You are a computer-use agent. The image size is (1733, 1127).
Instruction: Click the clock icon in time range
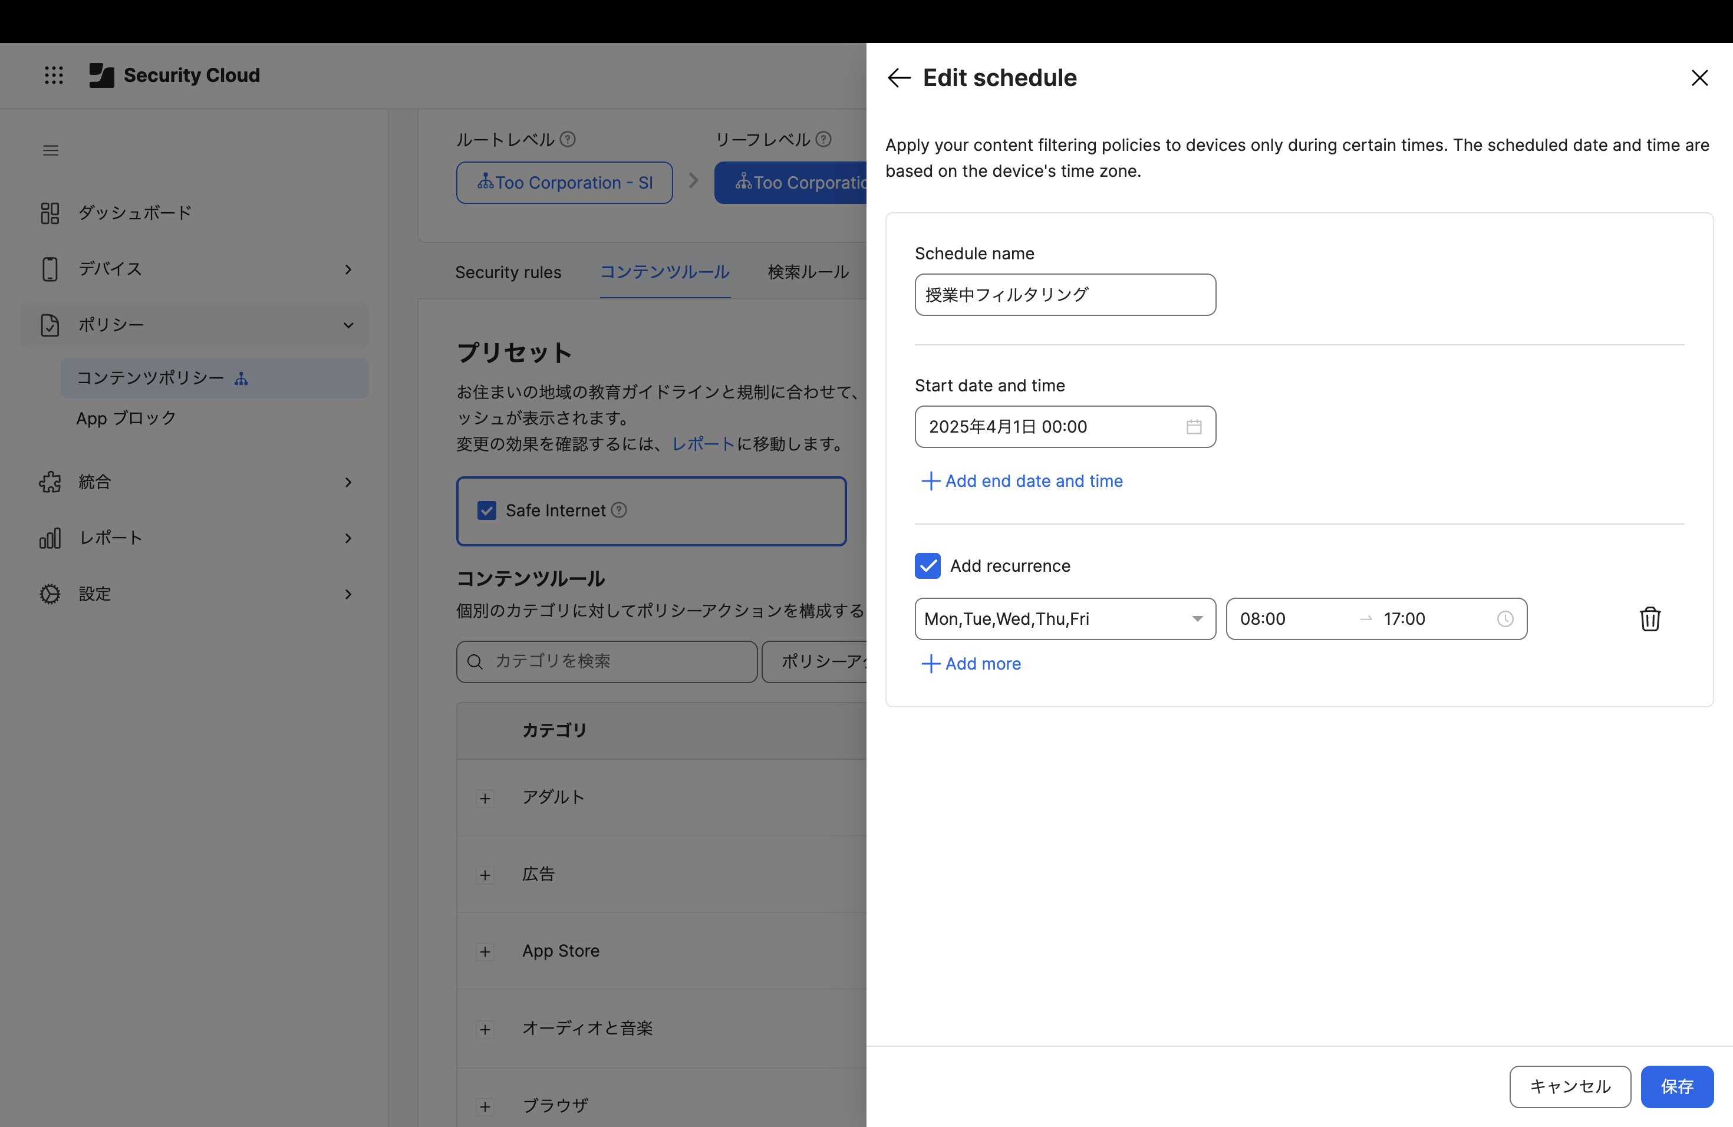tap(1504, 619)
